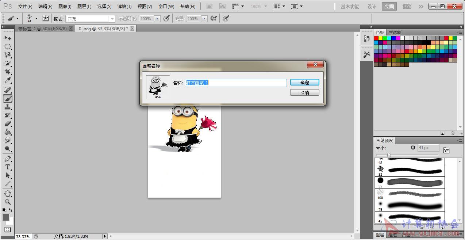Show more workspaces chevron
This screenshot has width=465, height=240.
click(x=421, y=7)
